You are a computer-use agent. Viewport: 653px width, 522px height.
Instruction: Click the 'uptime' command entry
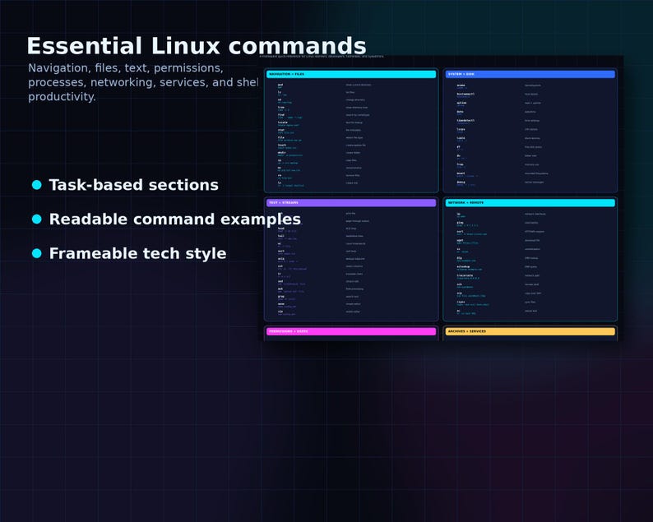pyautogui.click(x=461, y=103)
